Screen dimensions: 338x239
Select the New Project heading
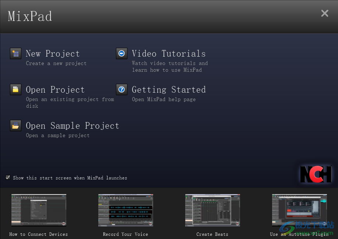point(53,54)
